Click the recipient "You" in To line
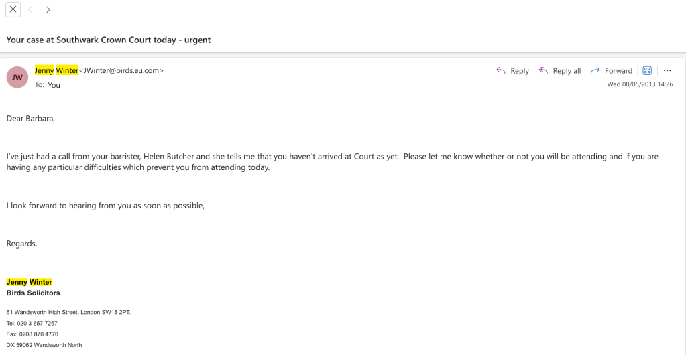Viewport: 686px width, 355px height. [x=54, y=85]
